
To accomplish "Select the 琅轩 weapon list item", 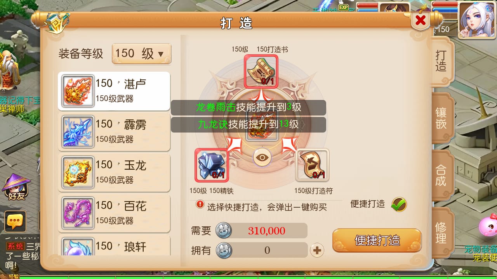I will pyautogui.click(x=114, y=246).
